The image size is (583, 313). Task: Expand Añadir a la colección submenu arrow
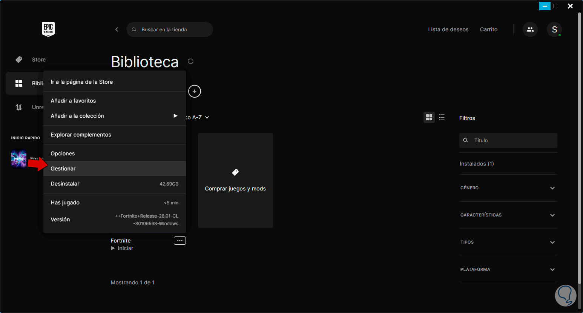[x=175, y=116]
